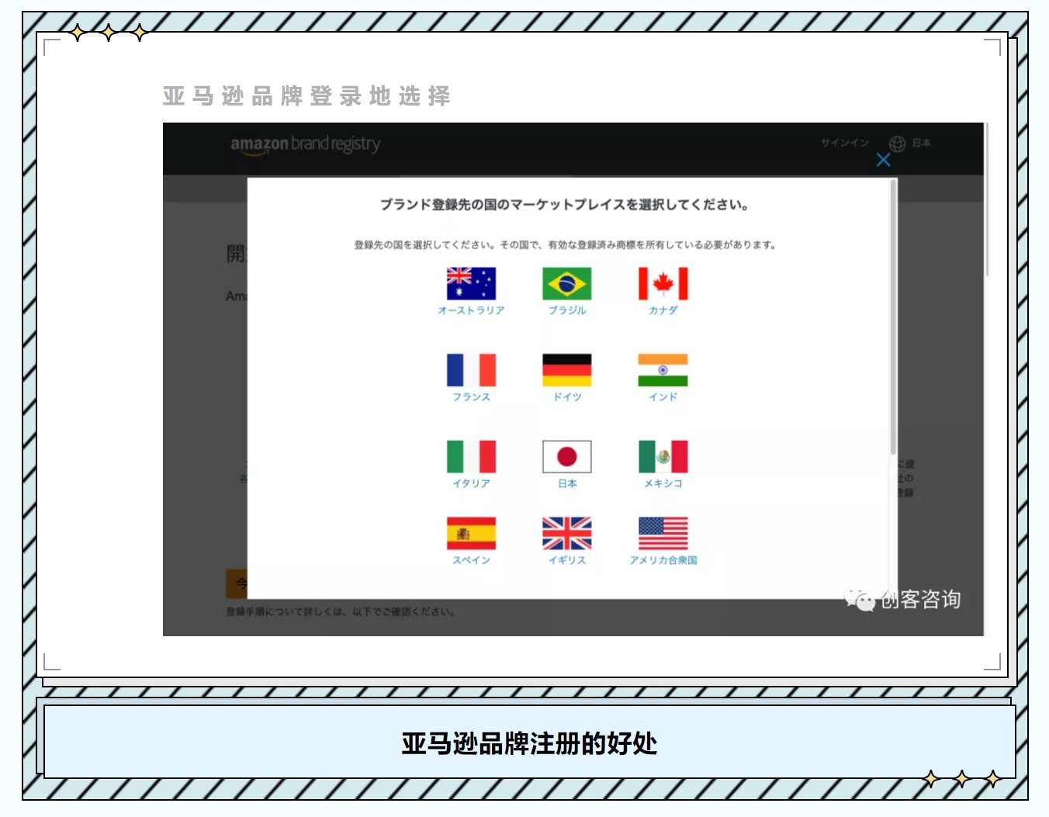
Task: Choose the Spain flag icon
Action: point(471,533)
